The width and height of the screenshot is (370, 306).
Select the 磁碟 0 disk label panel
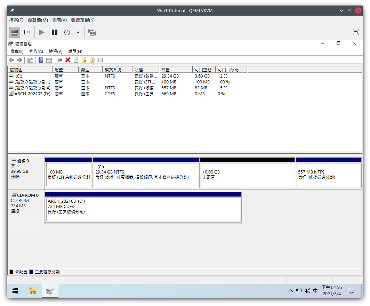[26, 172]
